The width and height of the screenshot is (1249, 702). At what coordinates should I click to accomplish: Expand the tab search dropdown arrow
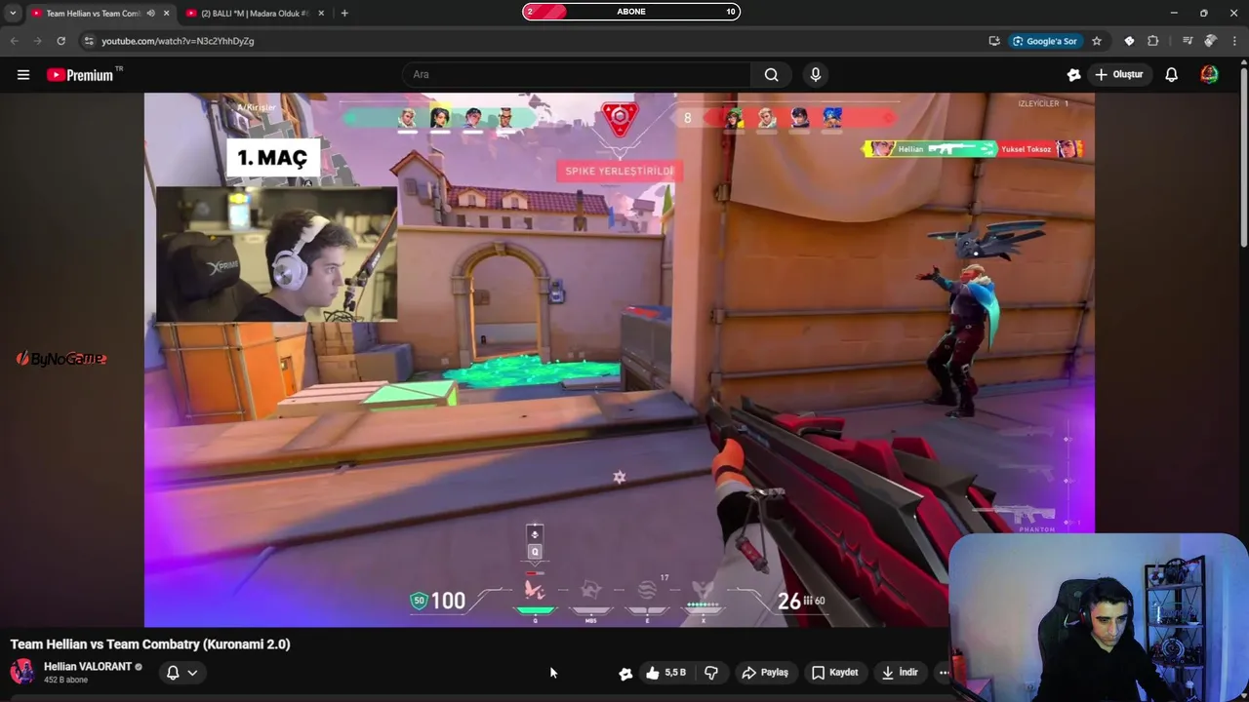13,13
